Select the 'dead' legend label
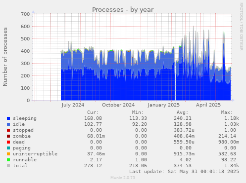The image size is (246, 183). (x=19, y=142)
